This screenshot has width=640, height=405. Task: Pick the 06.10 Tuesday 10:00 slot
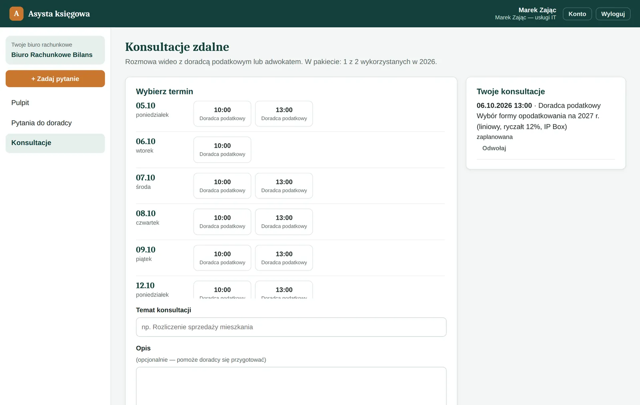[x=222, y=150]
